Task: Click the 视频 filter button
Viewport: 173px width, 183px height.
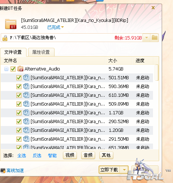Action: [x=70, y=155]
